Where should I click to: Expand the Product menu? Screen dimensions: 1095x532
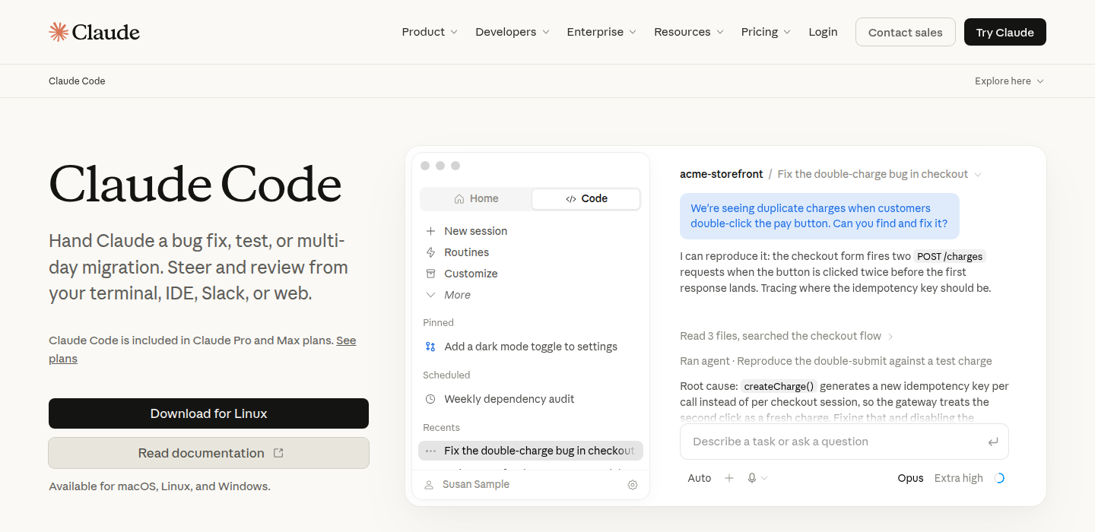(430, 32)
